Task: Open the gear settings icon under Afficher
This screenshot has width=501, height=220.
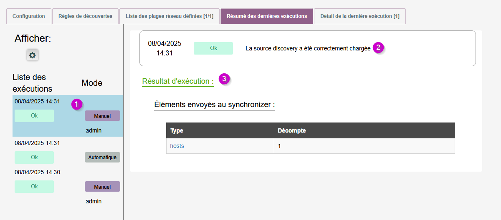Action: click(32, 55)
